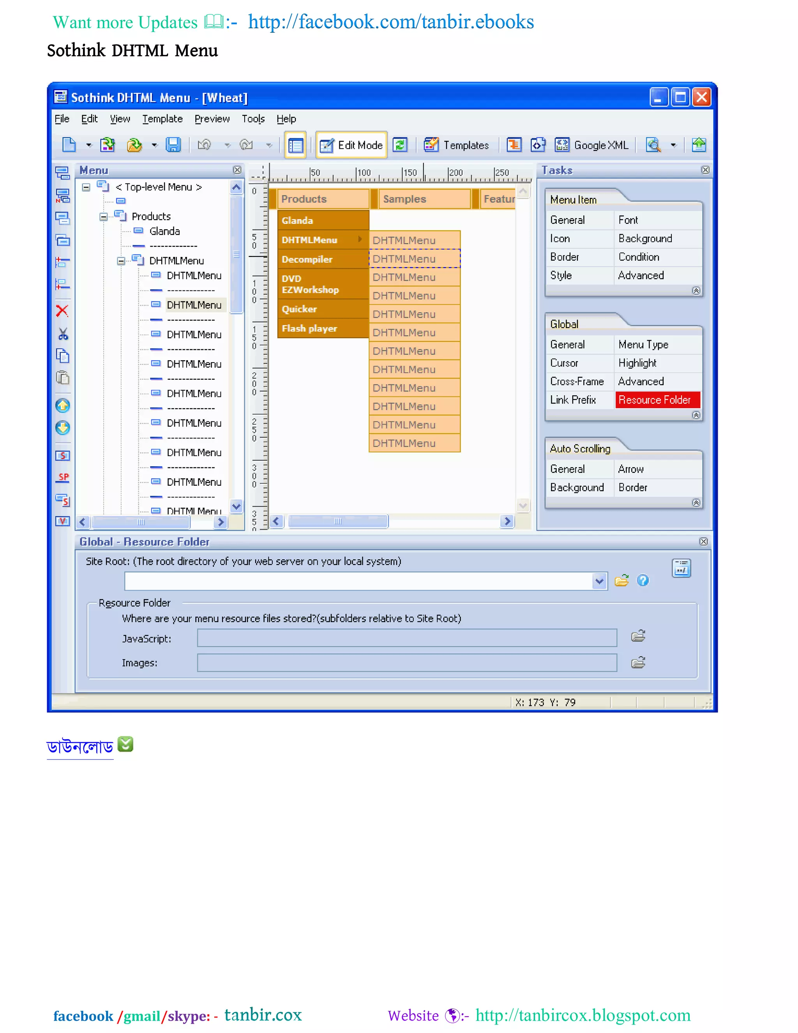798x1033 pixels.
Task: Browse folder icon for Images path
Action: [x=638, y=662]
